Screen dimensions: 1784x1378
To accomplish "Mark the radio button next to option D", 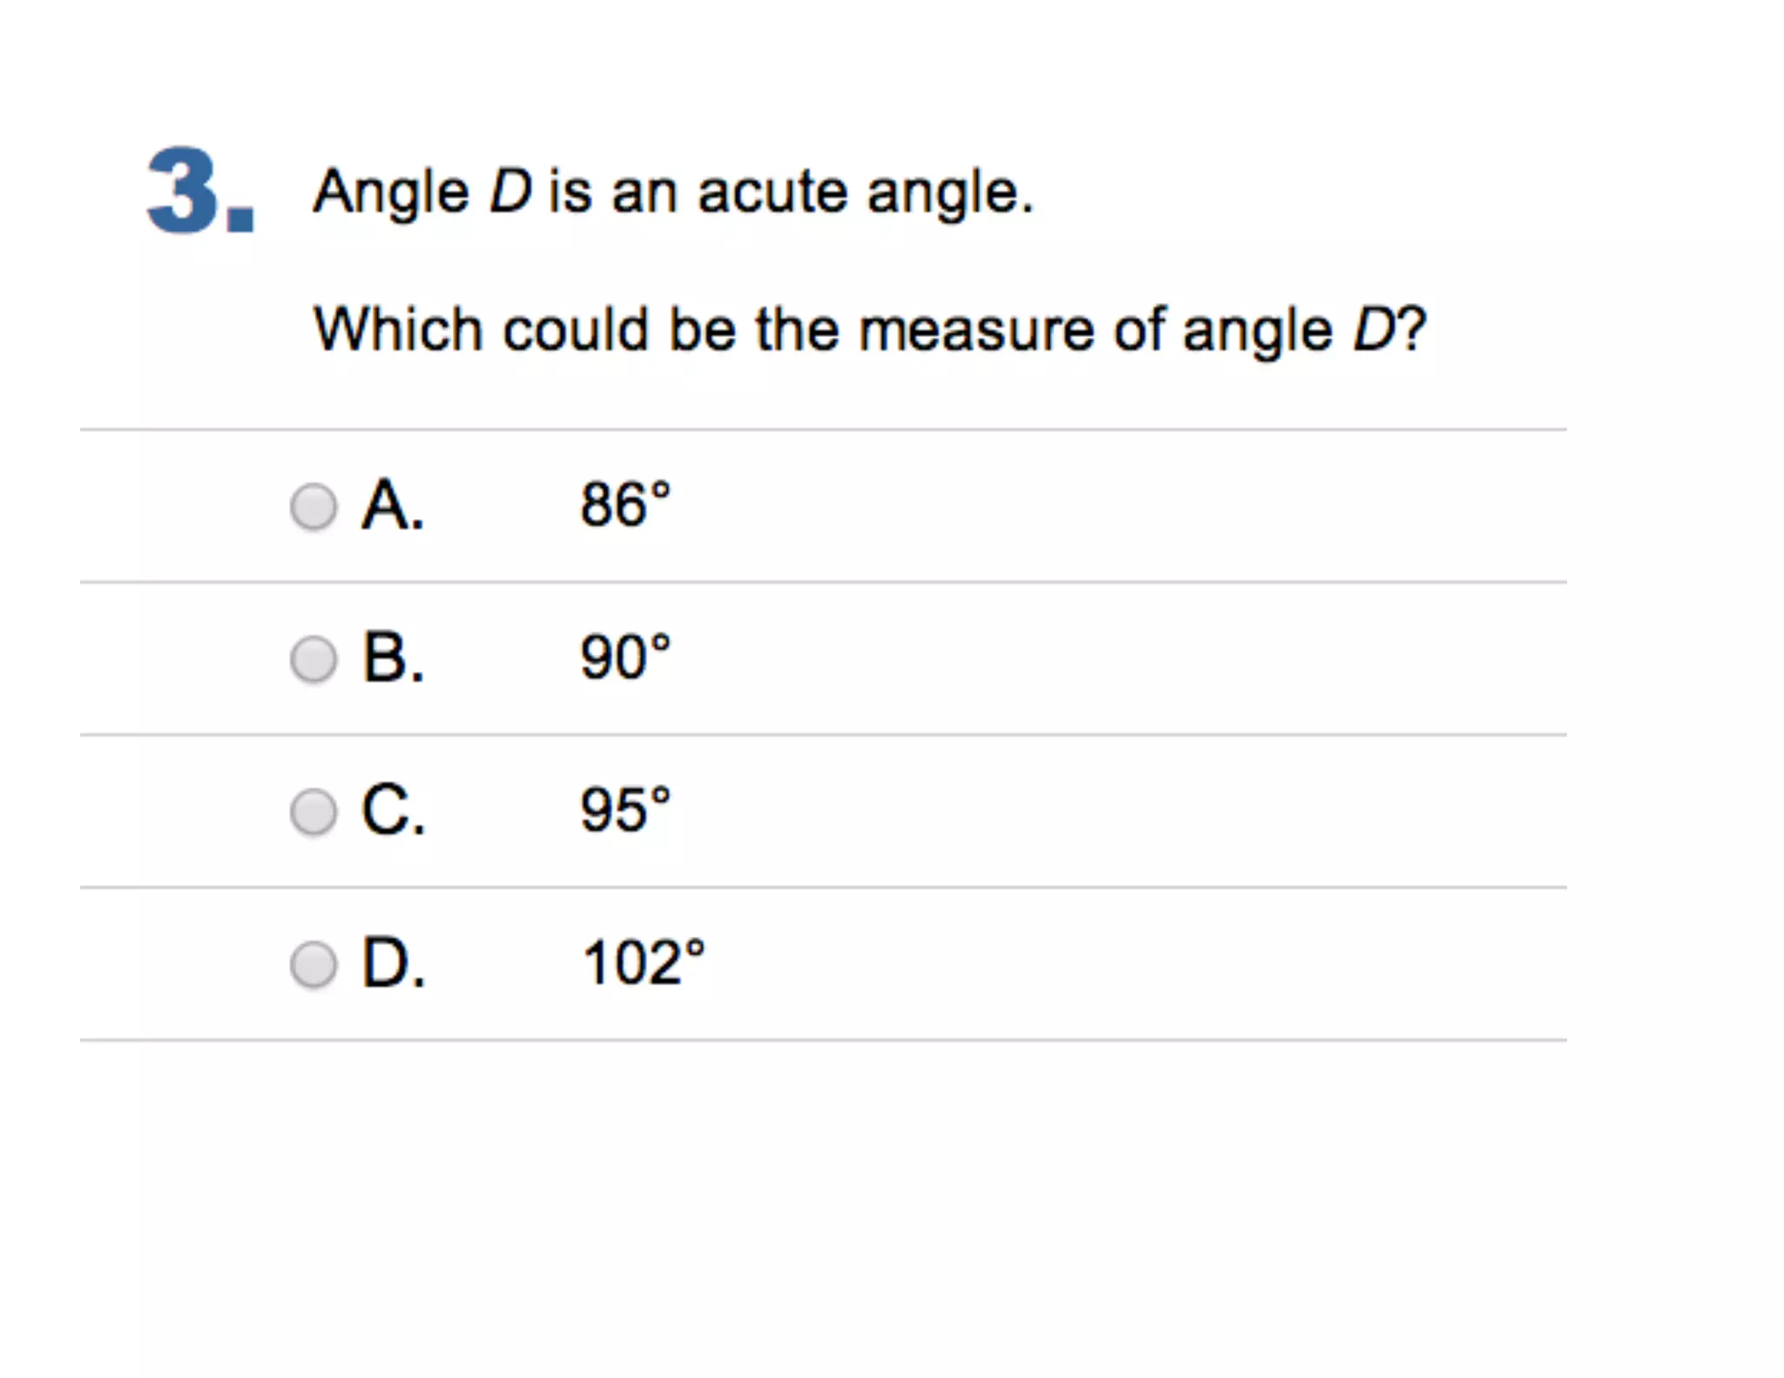I will (x=313, y=964).
